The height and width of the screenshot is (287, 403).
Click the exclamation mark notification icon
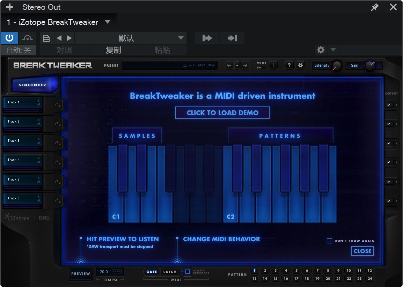pyautogui.click(x=273, y=65)
